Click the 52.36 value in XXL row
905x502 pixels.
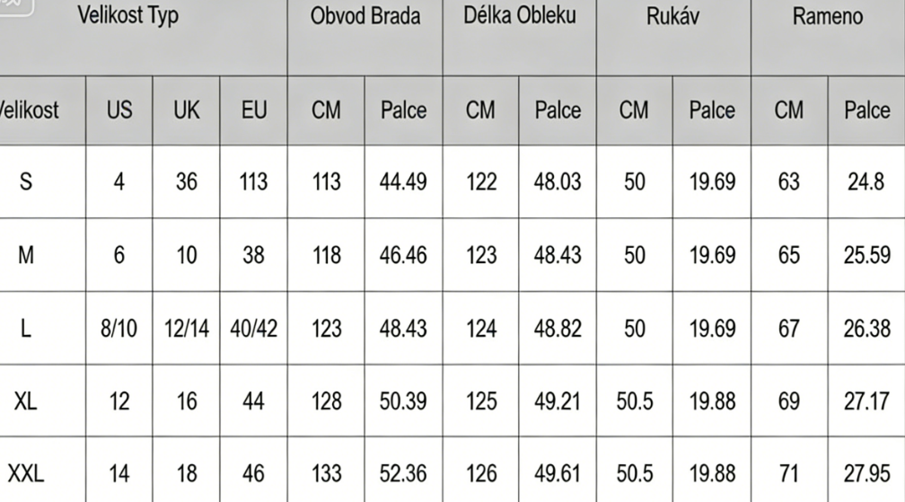[403, 473]
